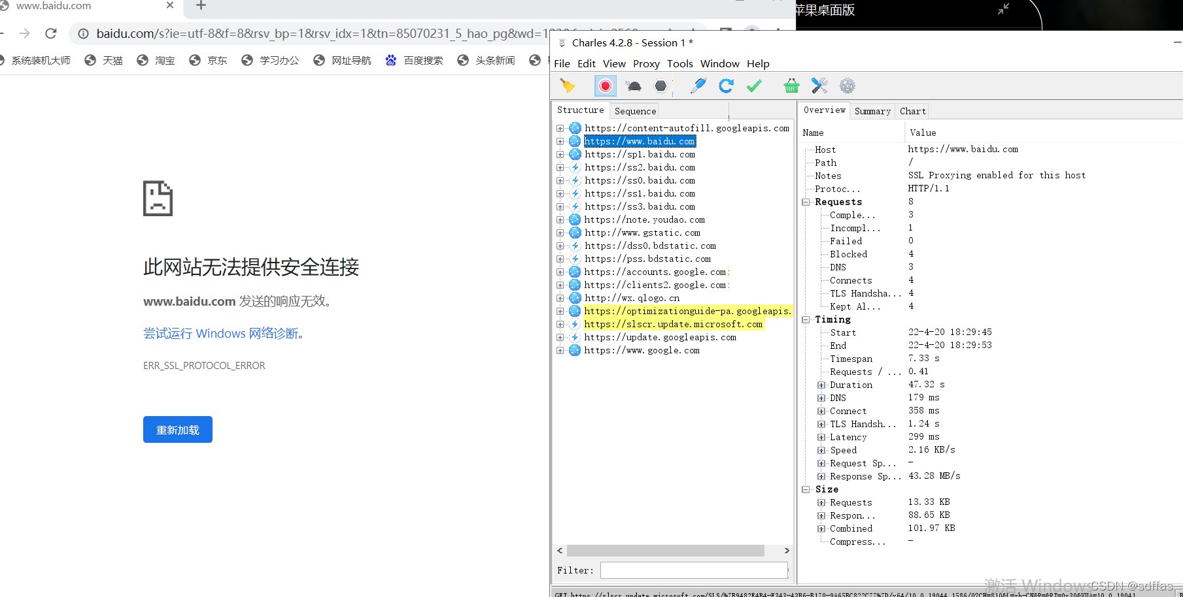Select the update.googleapis.com host row

[660, 337]
